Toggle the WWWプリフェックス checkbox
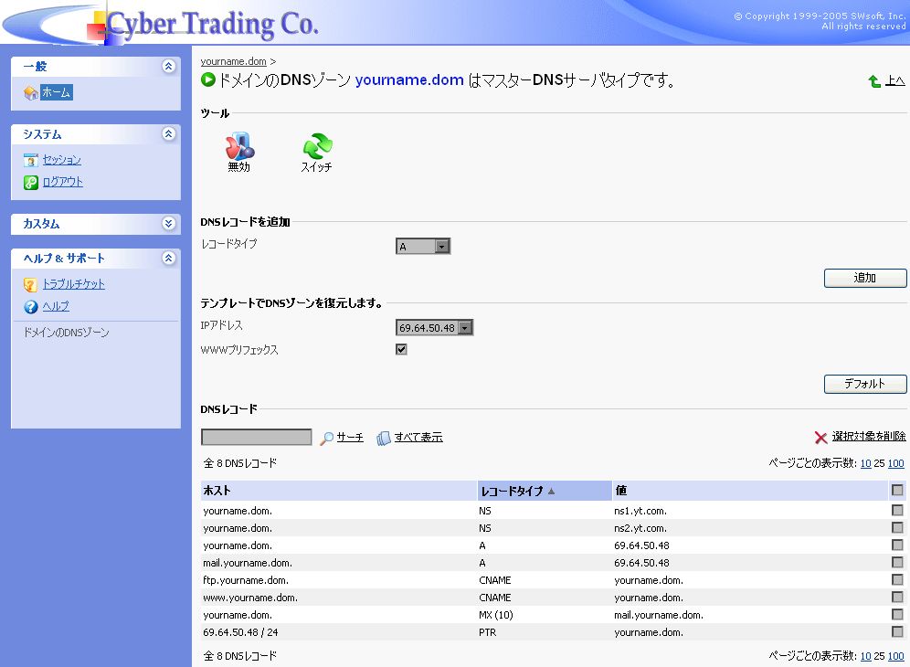910x667 pixels. pos(401,350)
